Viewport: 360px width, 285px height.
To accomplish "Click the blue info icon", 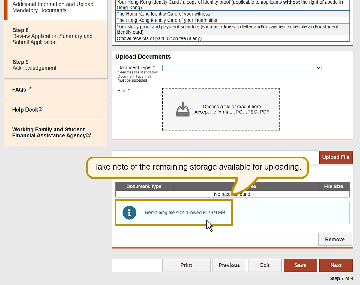I will pos(129,213).
